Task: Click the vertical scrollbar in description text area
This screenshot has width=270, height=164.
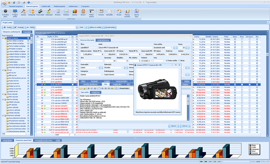Action: [188, 108]
